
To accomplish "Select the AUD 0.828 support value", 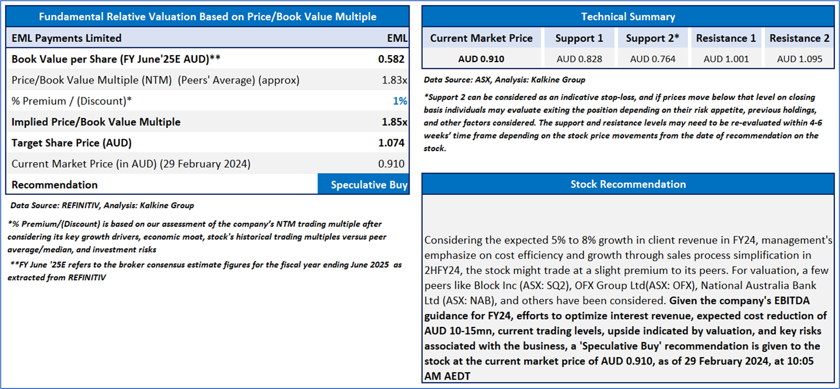I will click(x=579, y=59).
